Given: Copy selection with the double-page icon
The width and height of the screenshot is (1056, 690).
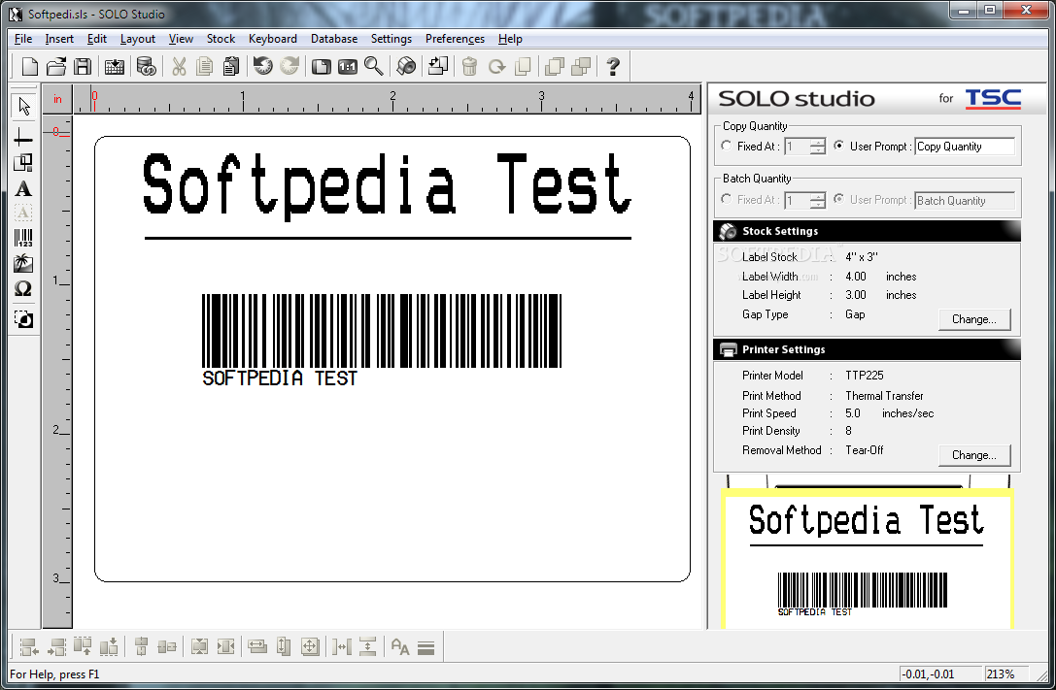Looking at the screenshot, I should point(205,66).
